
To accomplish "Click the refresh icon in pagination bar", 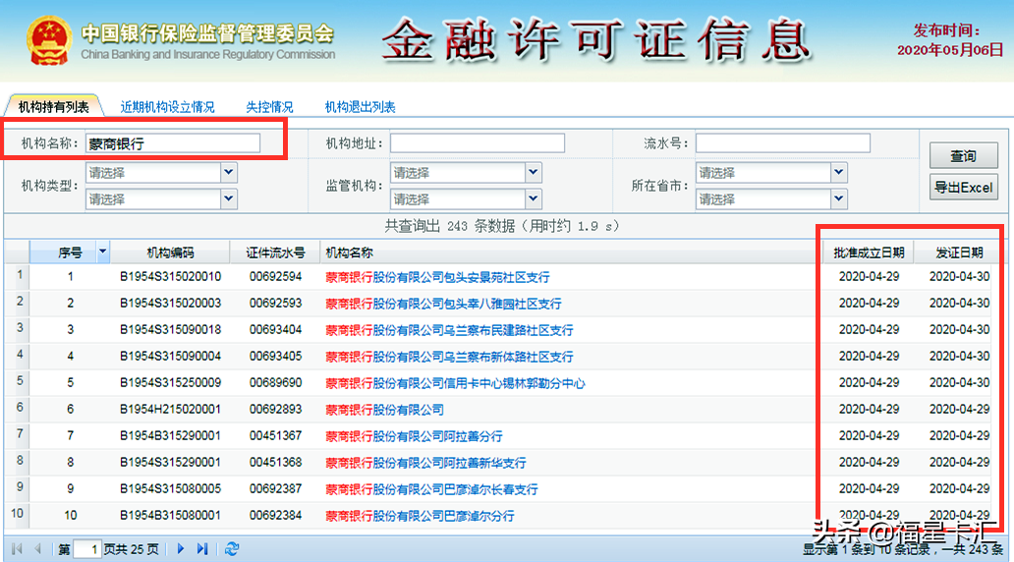I will (x=232, y=549).
